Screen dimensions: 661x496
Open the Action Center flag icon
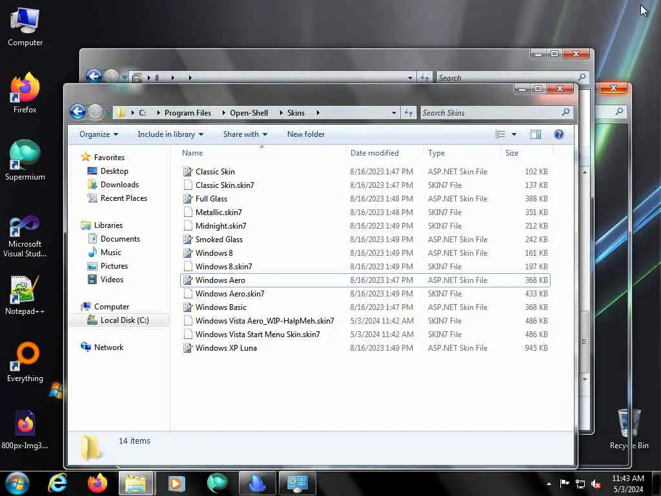tap(564, 484)
